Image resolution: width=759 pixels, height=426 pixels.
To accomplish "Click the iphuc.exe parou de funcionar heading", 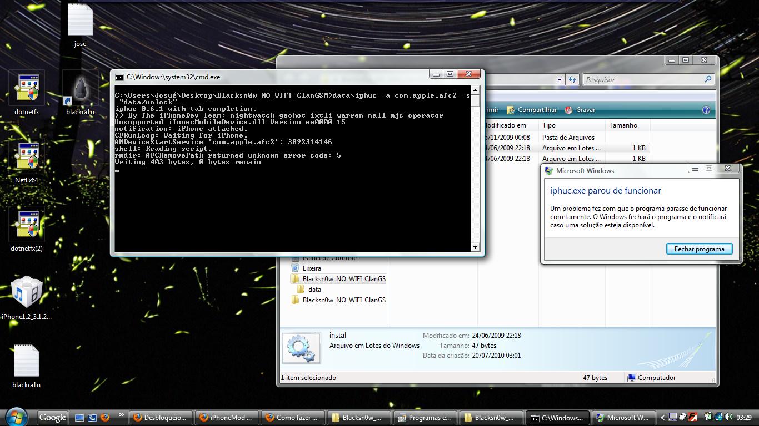I will tap(605, 191).
